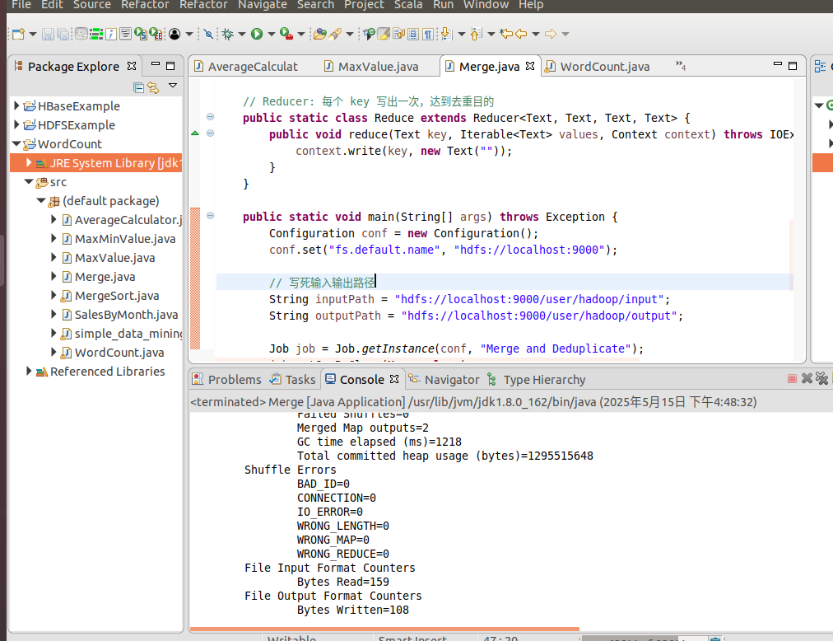Open the hidden editor tabs list
The width and height of the screenshot is (833, 641).
(x=680, y=66)
